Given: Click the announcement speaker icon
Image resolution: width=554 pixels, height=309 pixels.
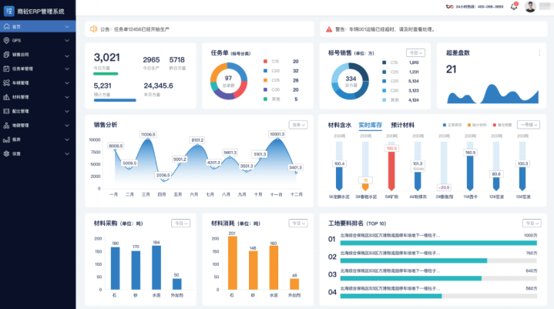Looking at the screenshot, I should [x=93, y=29].
